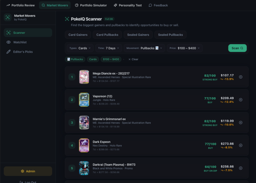This screenshot has width=256, height=183.
Task: Select the Sealed Gainers preset
Action: 138,35
